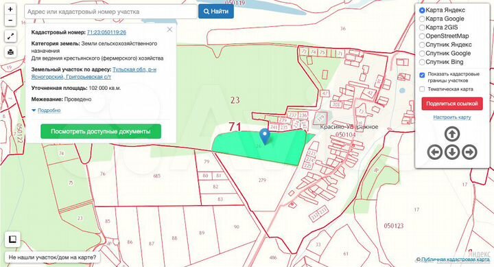Click parcel 685 on the map
This screenshot has width=494, height=267.
(x=156, y=176)
